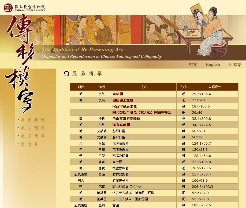
Task: Go to 回首頁 in the sidebar
Action: click(x=29, y=144)
